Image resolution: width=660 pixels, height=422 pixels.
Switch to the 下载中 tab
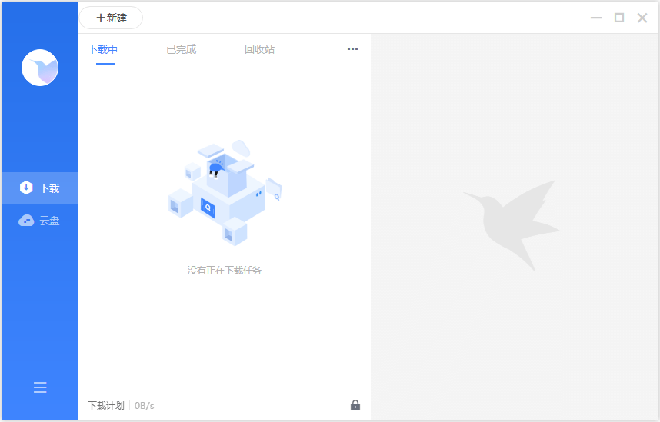click(102, 49)
